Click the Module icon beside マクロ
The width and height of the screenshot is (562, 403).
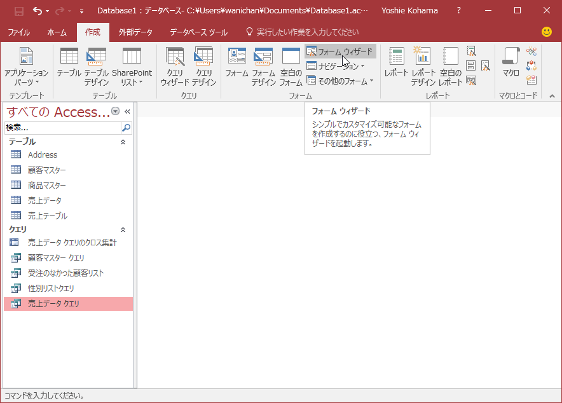click(x=531, y=51)
